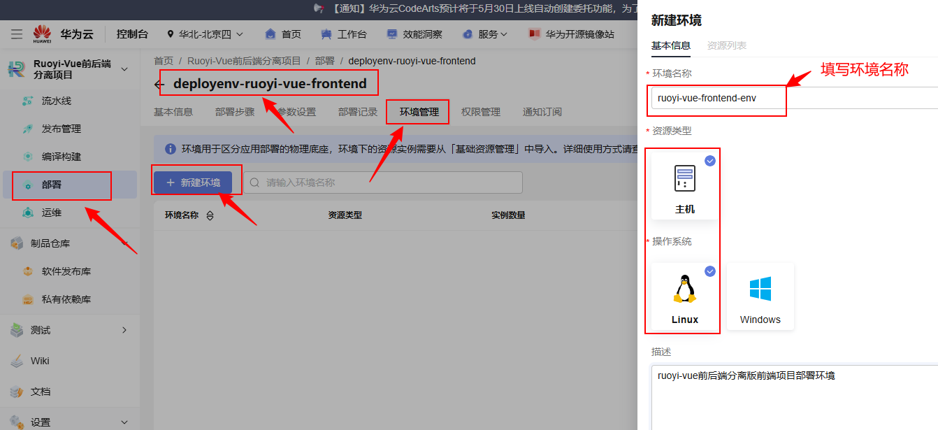Click the 资源类型 column header
Image resolution: width=938 pixels, height=430 pixels.
pyautogui.click(x=345, y=215)
